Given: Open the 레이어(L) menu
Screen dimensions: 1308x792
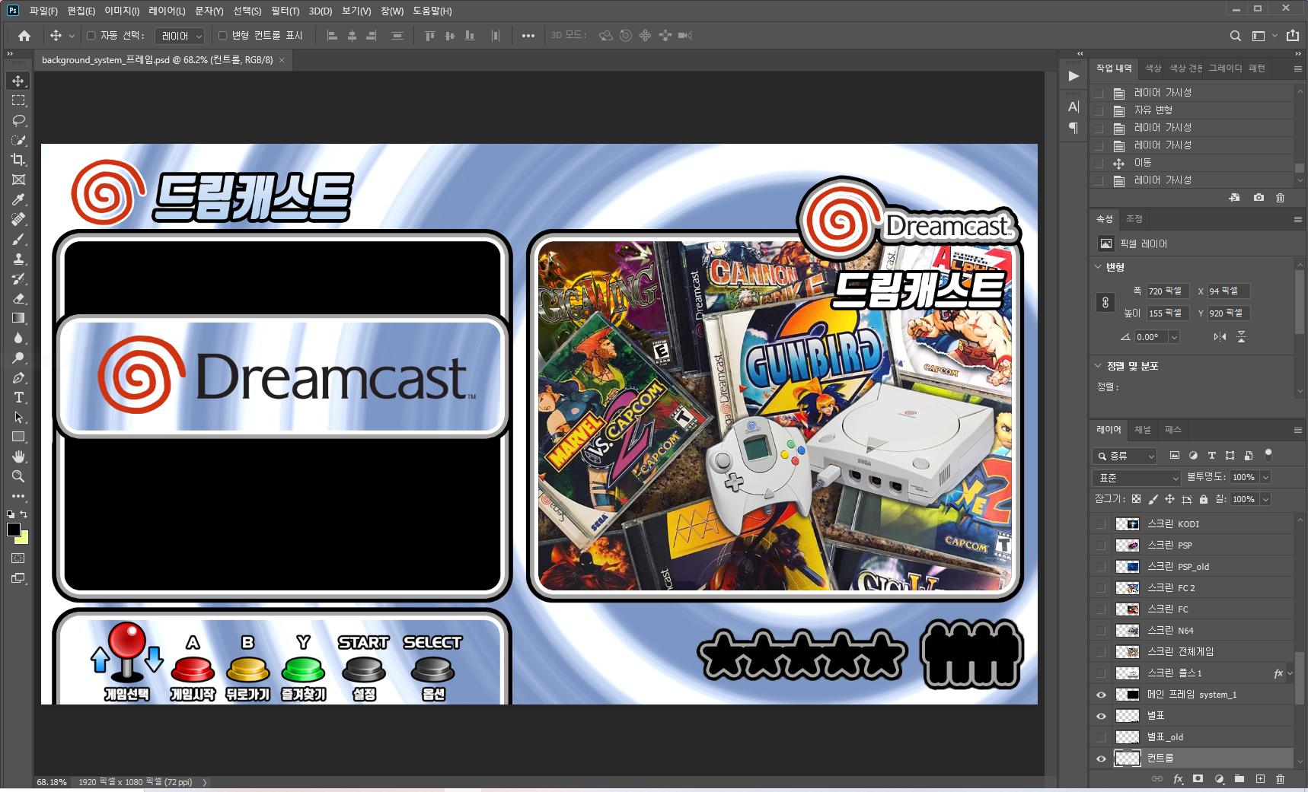Looking at the screenshot, I should (x=167, y=11).
